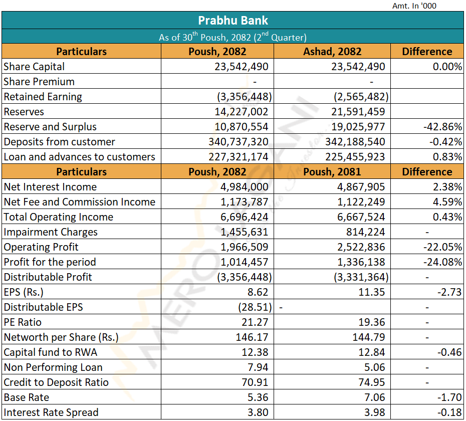Select the Ashad, 2082 column header
Viewport: 466px width, 421px height.
(x=332, y=52)
